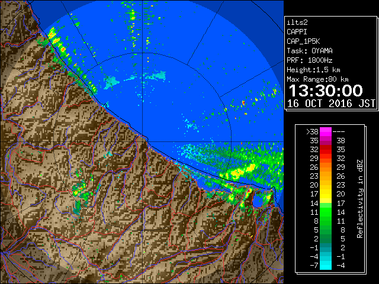Click the 'Max Range:80 km' line
Viewport: 379px width, 284px height.
(x=317, y=79)
